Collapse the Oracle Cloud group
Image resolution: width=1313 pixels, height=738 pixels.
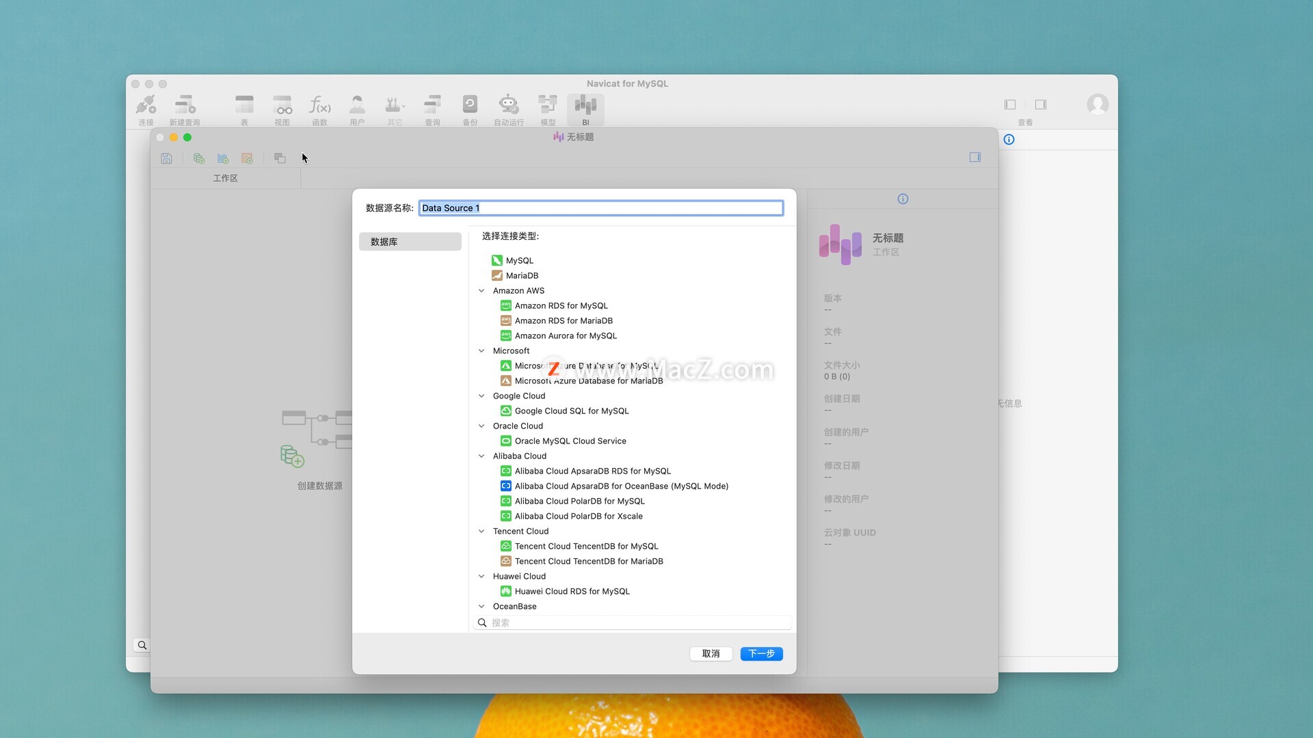[481, 426]
